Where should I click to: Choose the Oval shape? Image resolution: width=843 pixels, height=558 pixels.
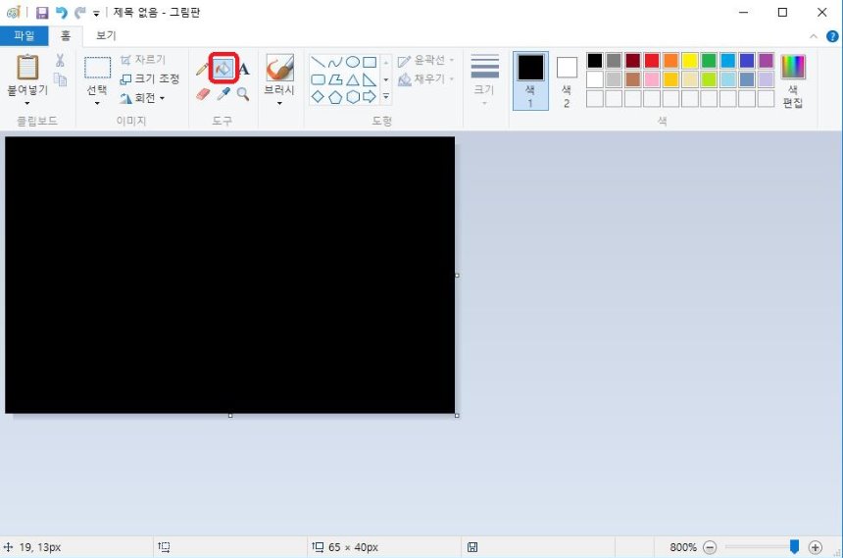tap(352, 63)
